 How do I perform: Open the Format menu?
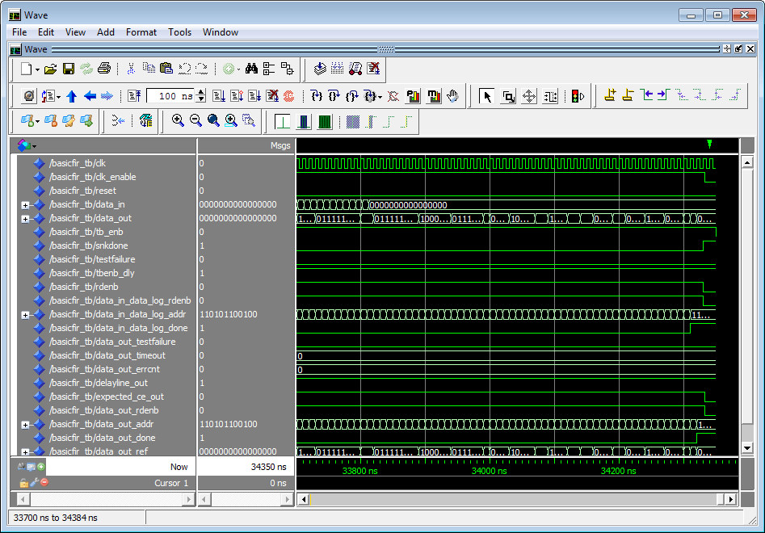coord(141,32)
